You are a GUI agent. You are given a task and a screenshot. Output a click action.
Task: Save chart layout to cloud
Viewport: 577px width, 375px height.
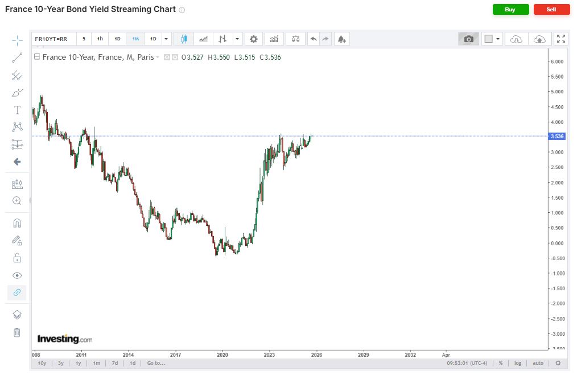(539, 39)
